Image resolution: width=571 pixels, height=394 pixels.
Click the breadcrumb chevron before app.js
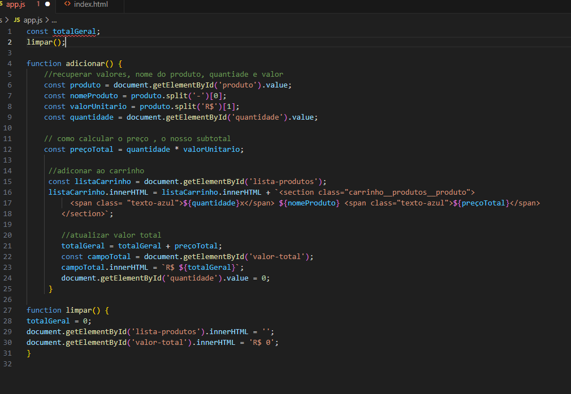click(6, 20)
